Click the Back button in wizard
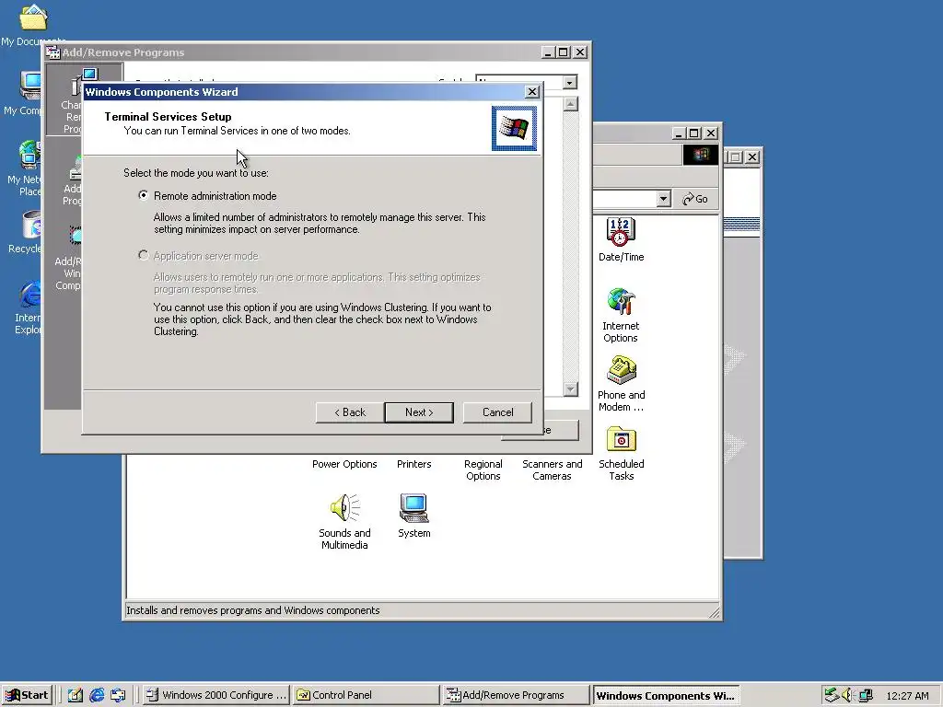This screenshot has width=943, height=707. (349, 412)
